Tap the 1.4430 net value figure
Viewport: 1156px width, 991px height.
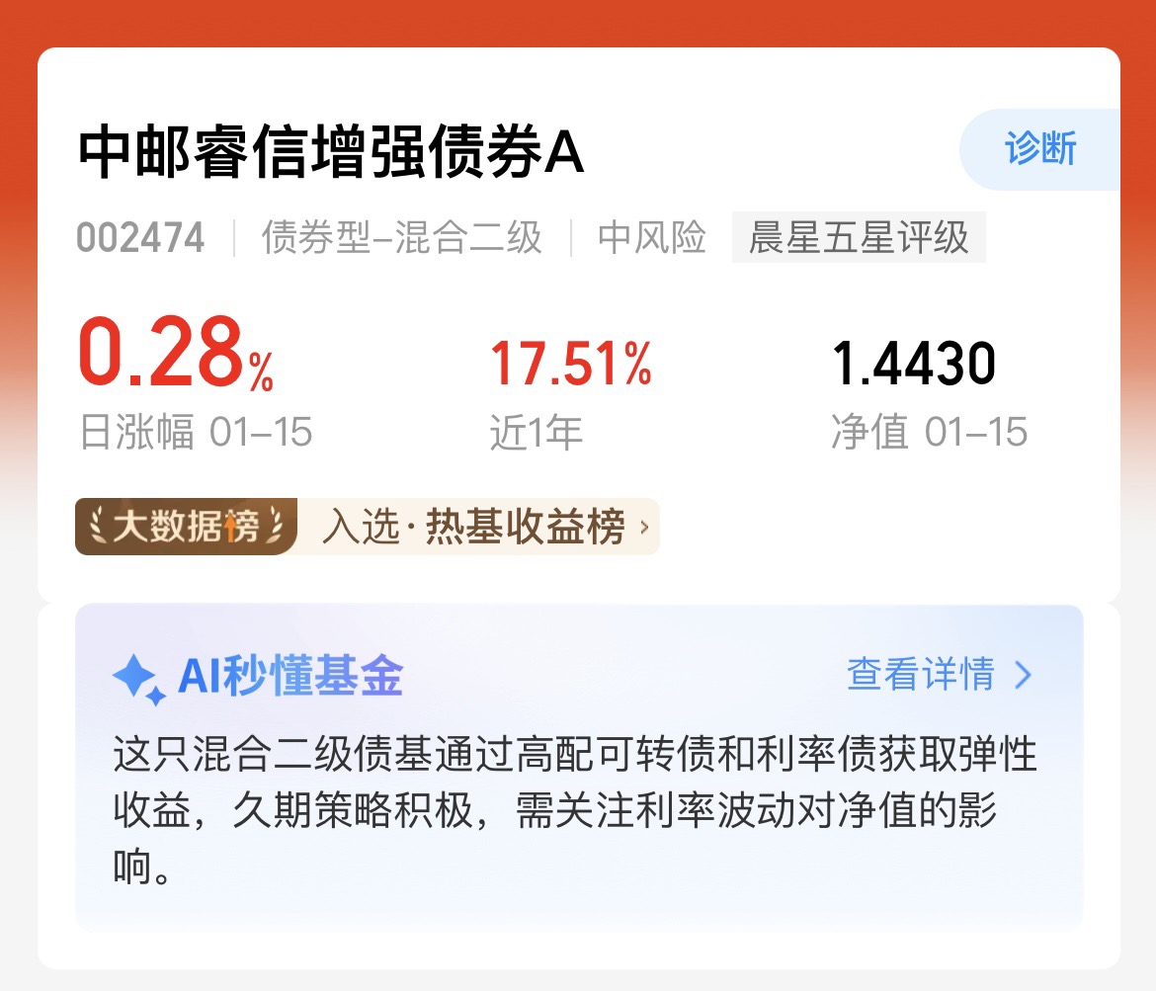click(x=914, y=364)
